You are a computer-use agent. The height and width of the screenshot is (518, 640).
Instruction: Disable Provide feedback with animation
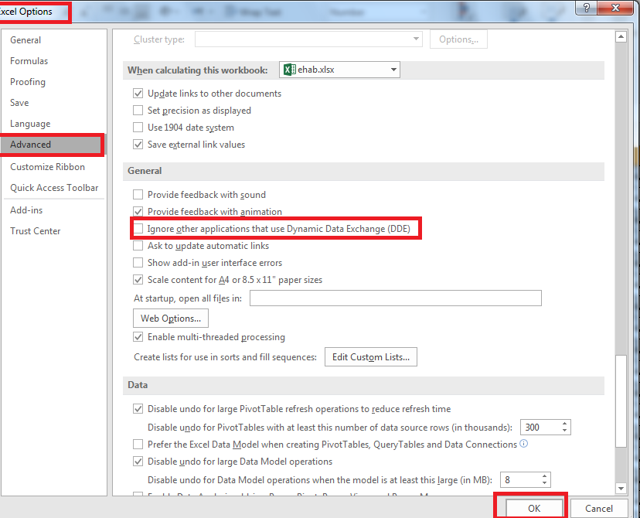[x=138, y=211]
